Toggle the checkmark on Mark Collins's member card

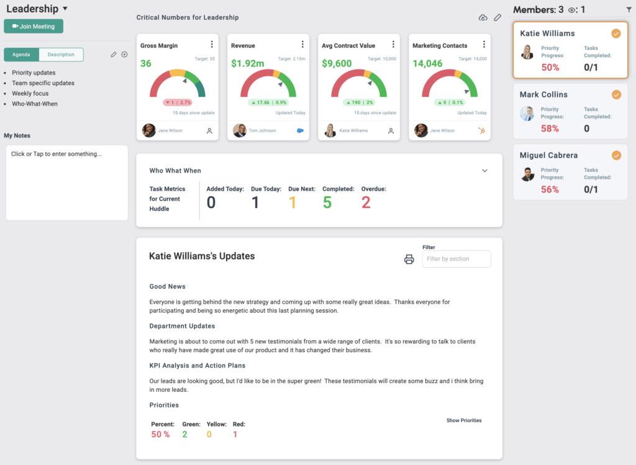616,95
